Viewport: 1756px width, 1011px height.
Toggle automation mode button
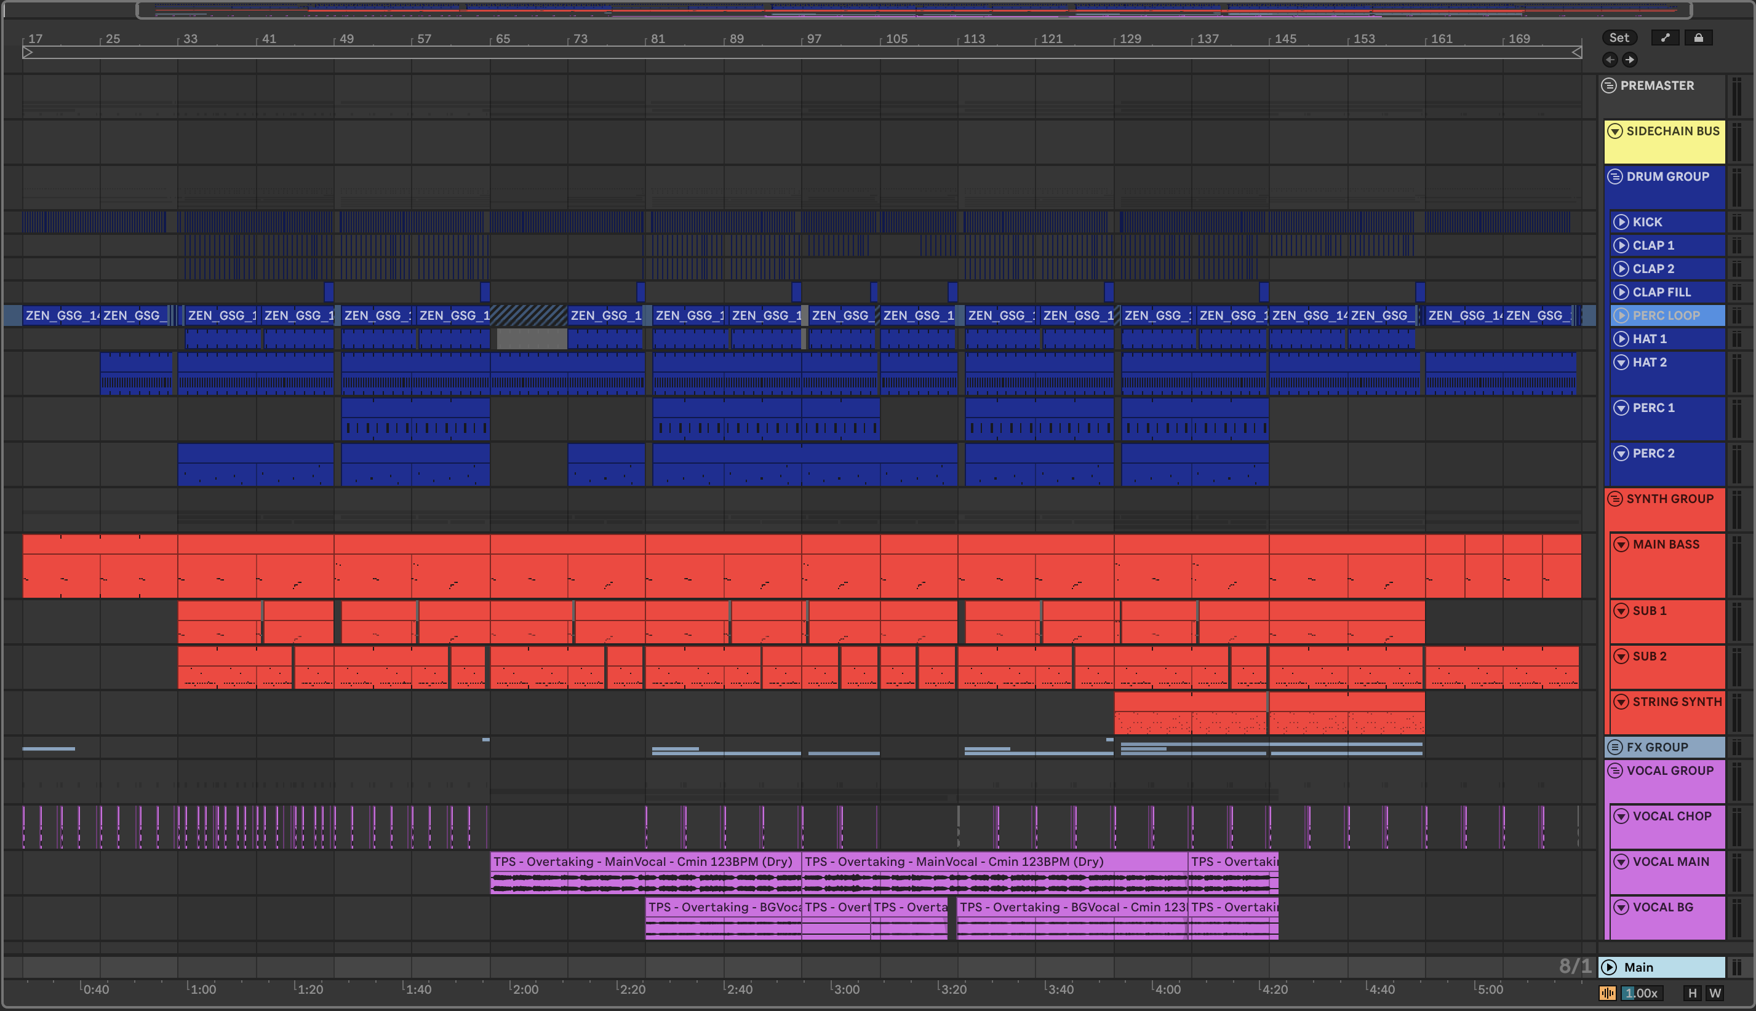(x=1665, y=38)
